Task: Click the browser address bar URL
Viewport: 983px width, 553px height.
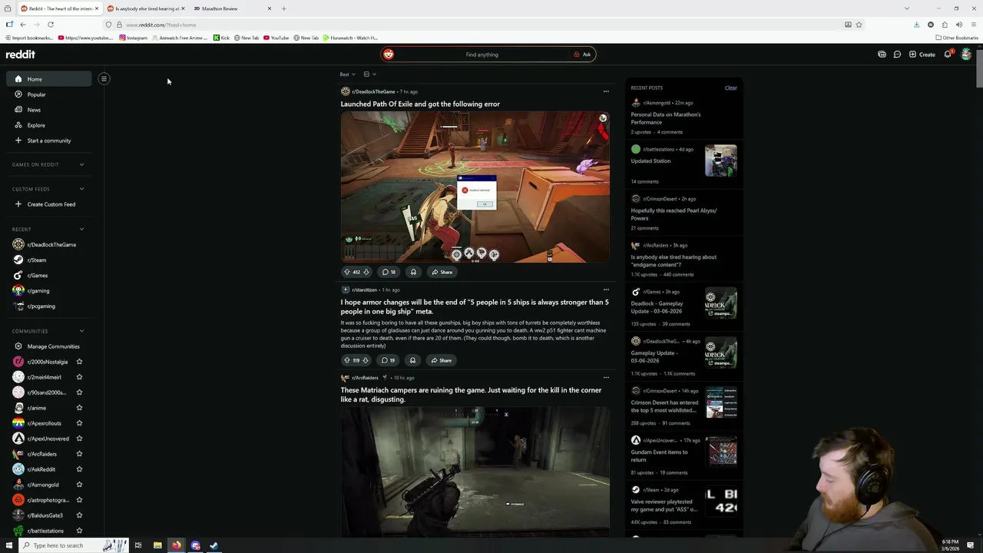Action: point(161,25)
